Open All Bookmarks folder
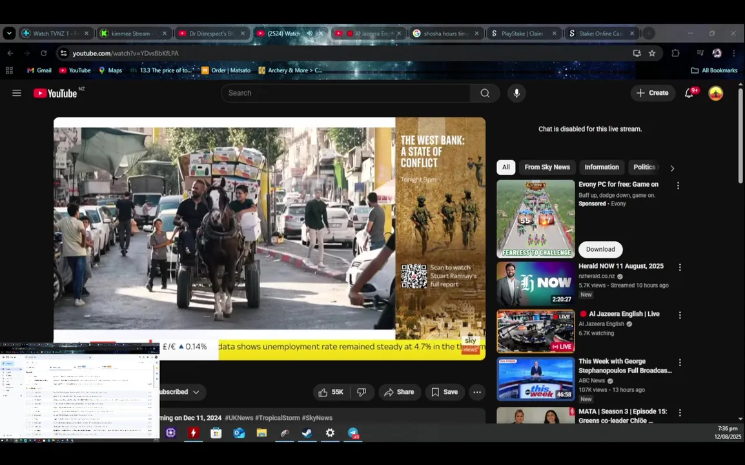Image resolution: width=745 pixels, height=465 pixels. [714, 70]
